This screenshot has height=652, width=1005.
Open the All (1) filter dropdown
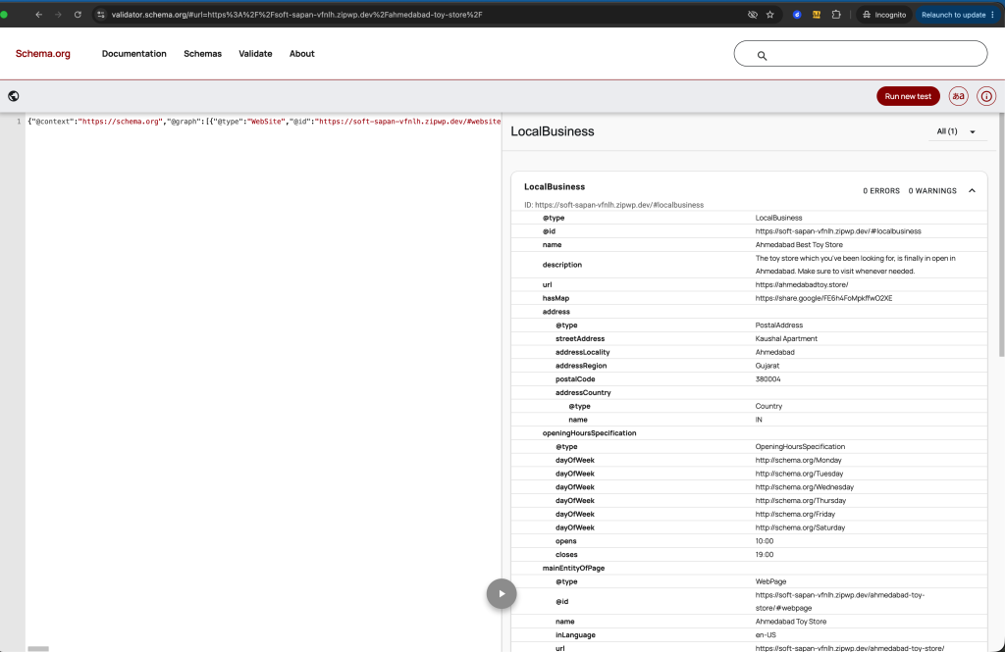click(956, 131)
